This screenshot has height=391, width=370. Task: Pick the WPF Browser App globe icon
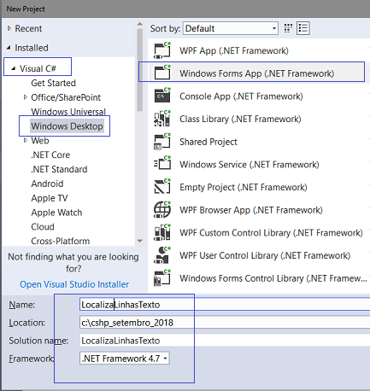pos(162,209)
